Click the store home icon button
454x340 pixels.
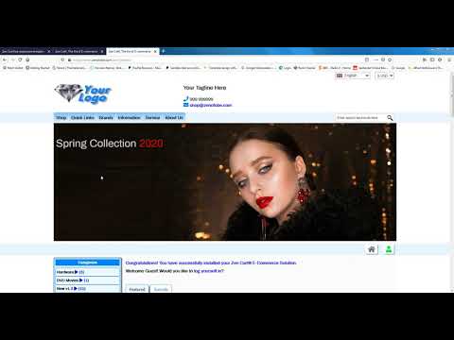[x=372, y=249]
